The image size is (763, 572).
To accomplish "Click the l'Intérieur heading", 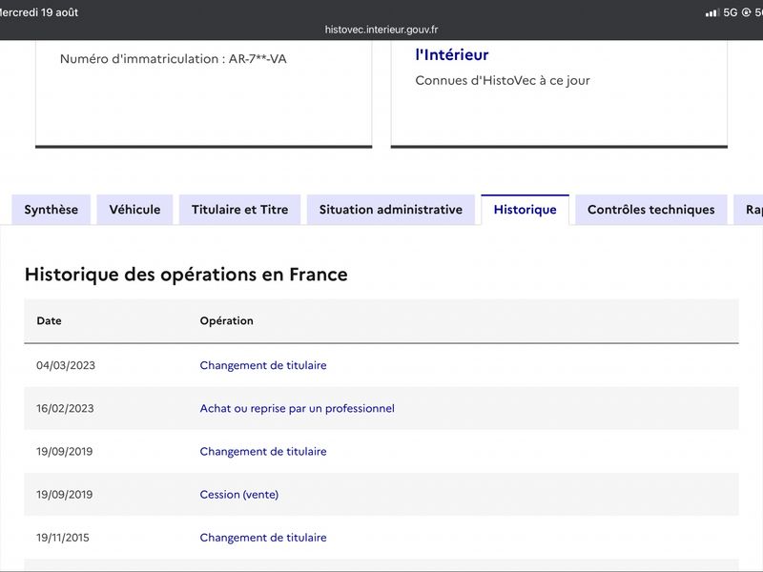I will click(452, 55).
